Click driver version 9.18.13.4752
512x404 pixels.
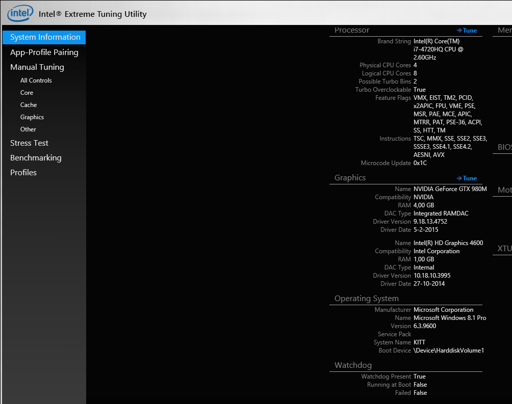[430, 222]
